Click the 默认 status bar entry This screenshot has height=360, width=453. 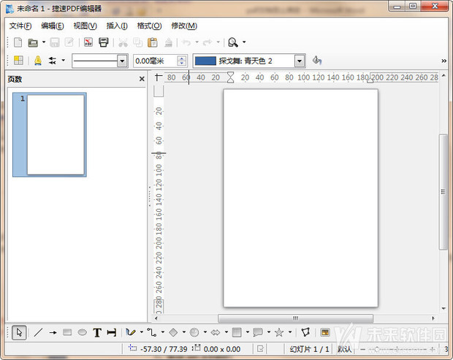click(344, 349)
